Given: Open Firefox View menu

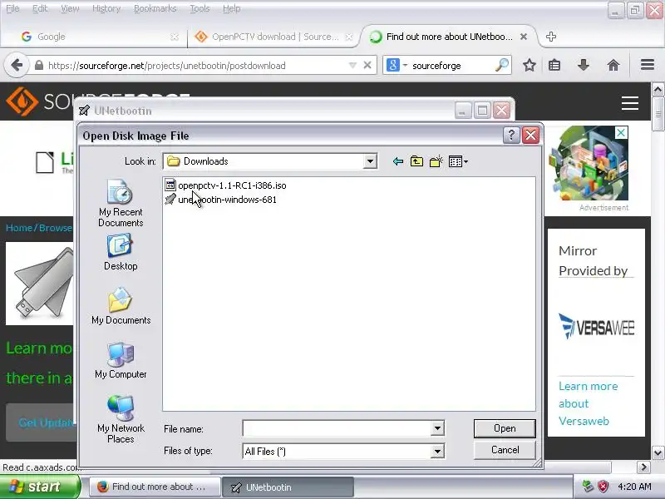Looking at the screenshot, I should (70, 8).
